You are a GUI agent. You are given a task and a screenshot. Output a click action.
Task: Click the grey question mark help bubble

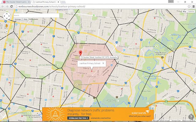click(x=191, y=117)
